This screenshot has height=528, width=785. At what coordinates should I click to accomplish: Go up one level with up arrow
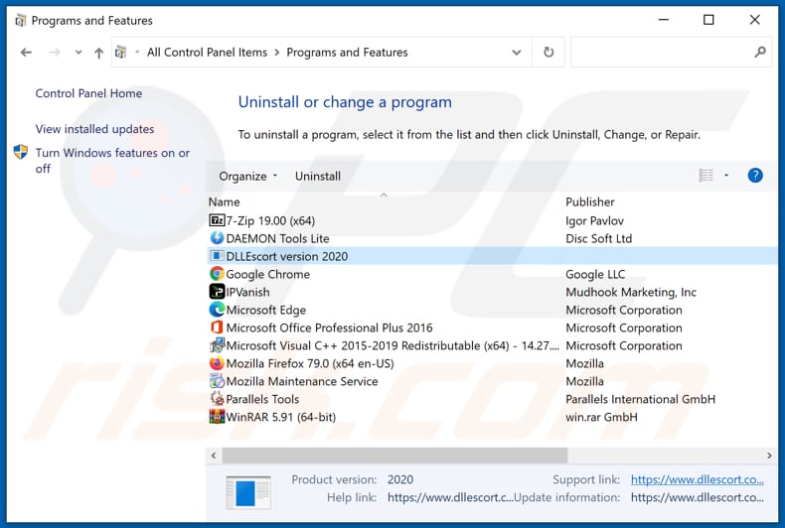(99, 52)
